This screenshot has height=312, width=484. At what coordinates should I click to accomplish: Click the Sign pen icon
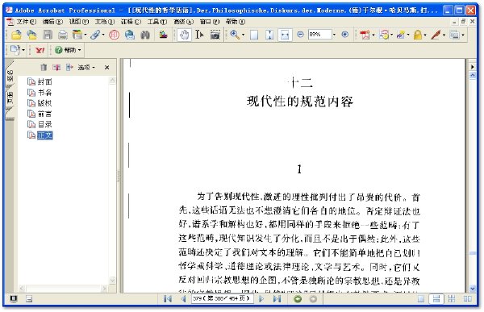pyautogui.click(x=436, y=35)
